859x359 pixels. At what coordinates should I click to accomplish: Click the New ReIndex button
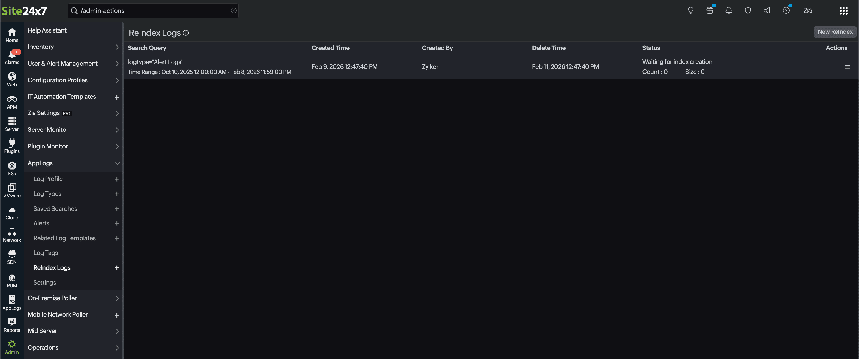(835, 32)
